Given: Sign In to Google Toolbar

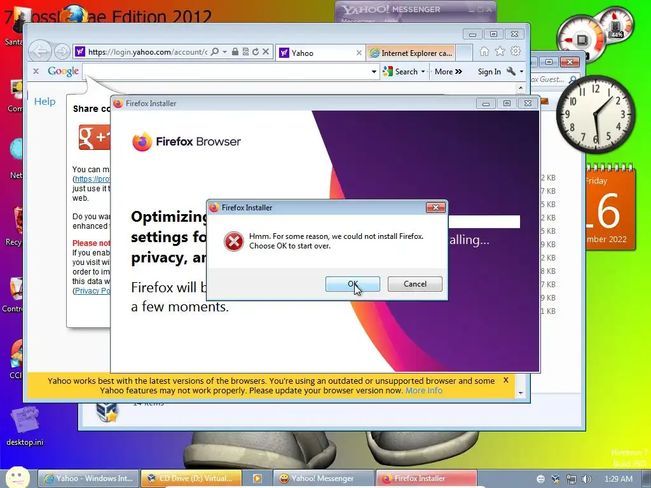Looking at the screenshot, I should click(x=489, y=72).
